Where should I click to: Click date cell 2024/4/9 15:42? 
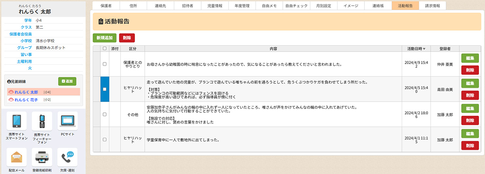(x=417, y=64)
